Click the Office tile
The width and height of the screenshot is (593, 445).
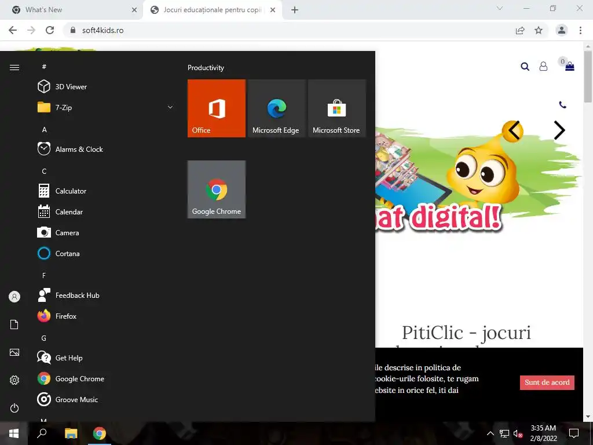217,108
